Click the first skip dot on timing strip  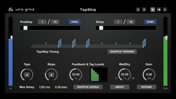click(x=46, y=43)
